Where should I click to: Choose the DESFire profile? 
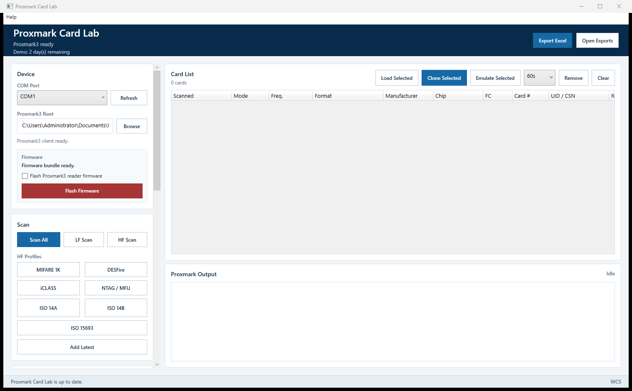116,270
